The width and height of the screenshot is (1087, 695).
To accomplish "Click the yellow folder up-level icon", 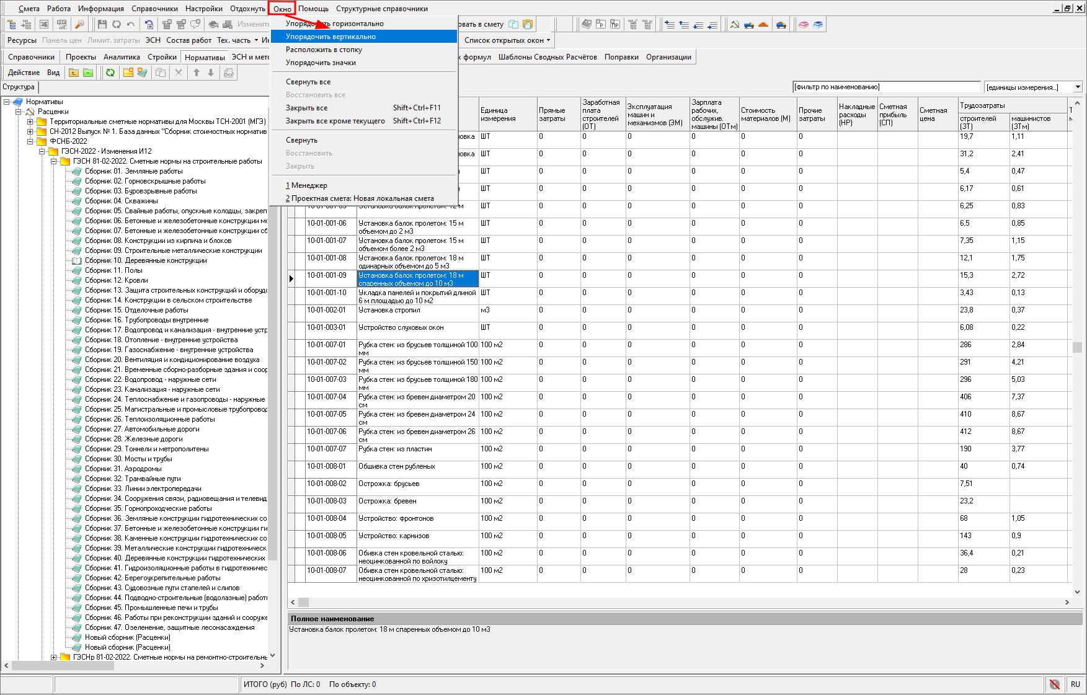I will 74,73.
